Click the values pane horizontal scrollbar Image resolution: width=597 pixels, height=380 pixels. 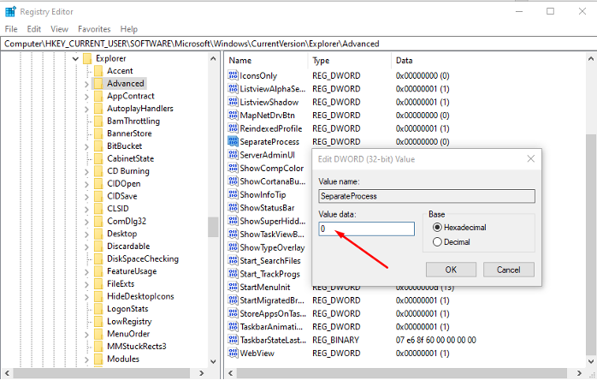(404, 373)
